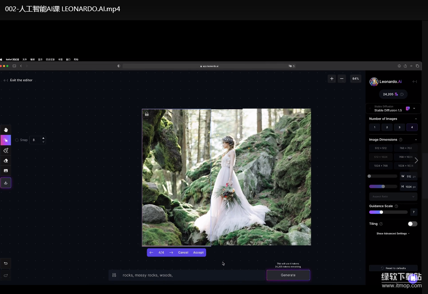Set number of images to 2
The width and height of the screenshot is (428, 294).
click(x=387, y=127)
